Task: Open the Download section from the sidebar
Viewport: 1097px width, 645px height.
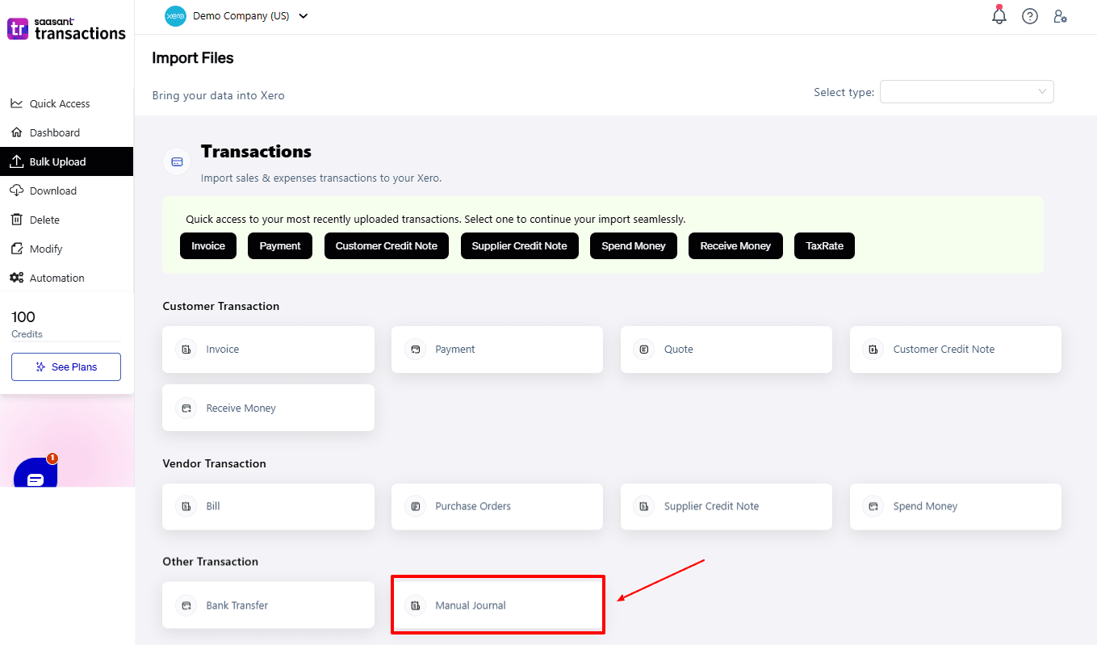Action: 17,190
